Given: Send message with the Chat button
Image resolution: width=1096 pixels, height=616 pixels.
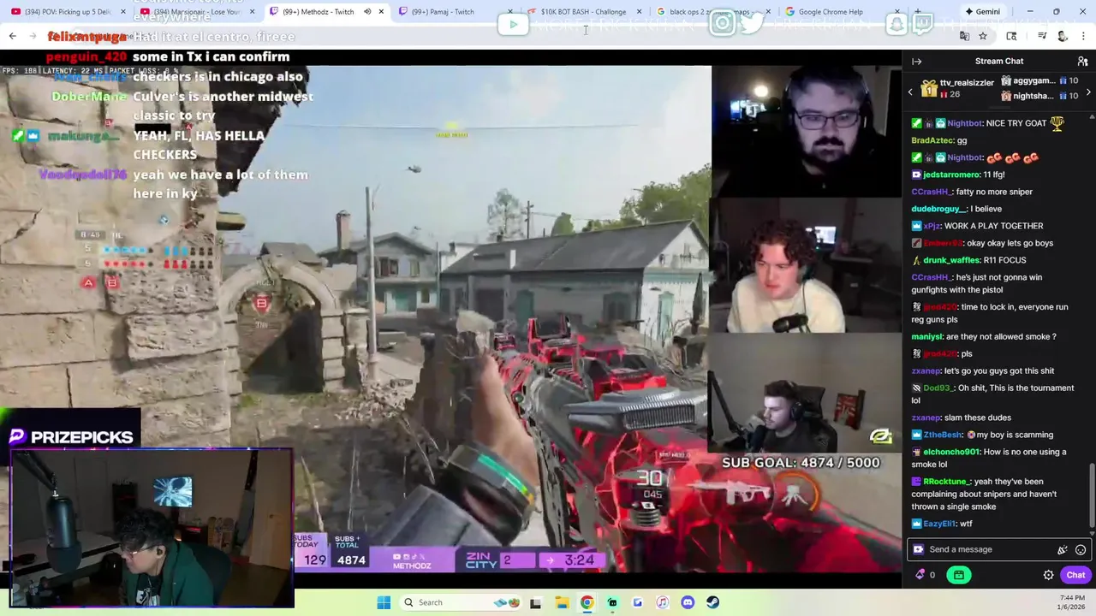Looking at the screenshot, I should (x=1075, y=575).
